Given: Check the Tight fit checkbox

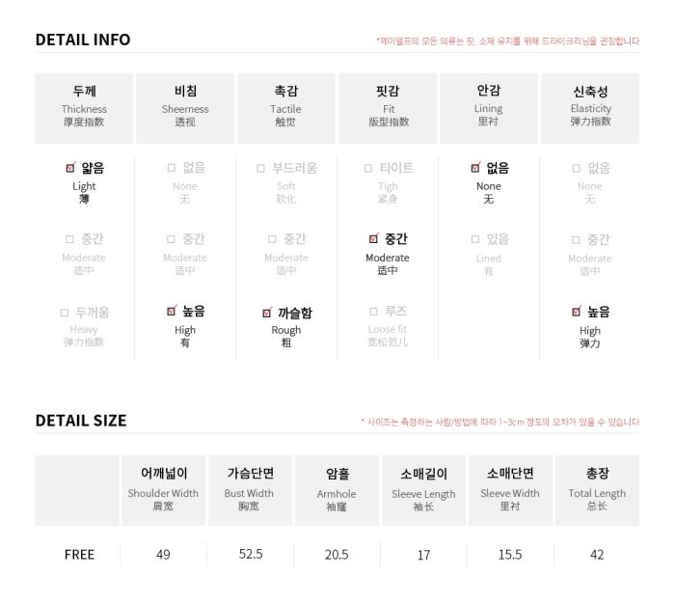Looking at the screenshot, I should point(368,168).
